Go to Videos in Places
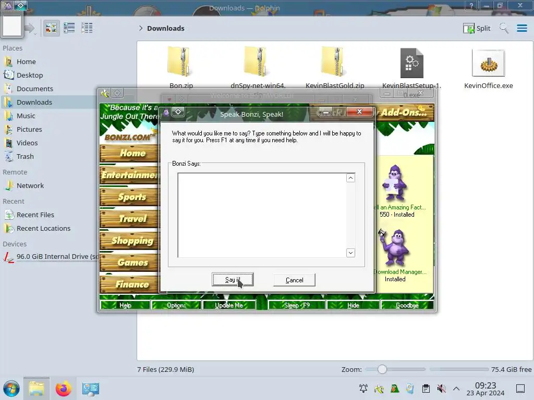 point(27,143)
